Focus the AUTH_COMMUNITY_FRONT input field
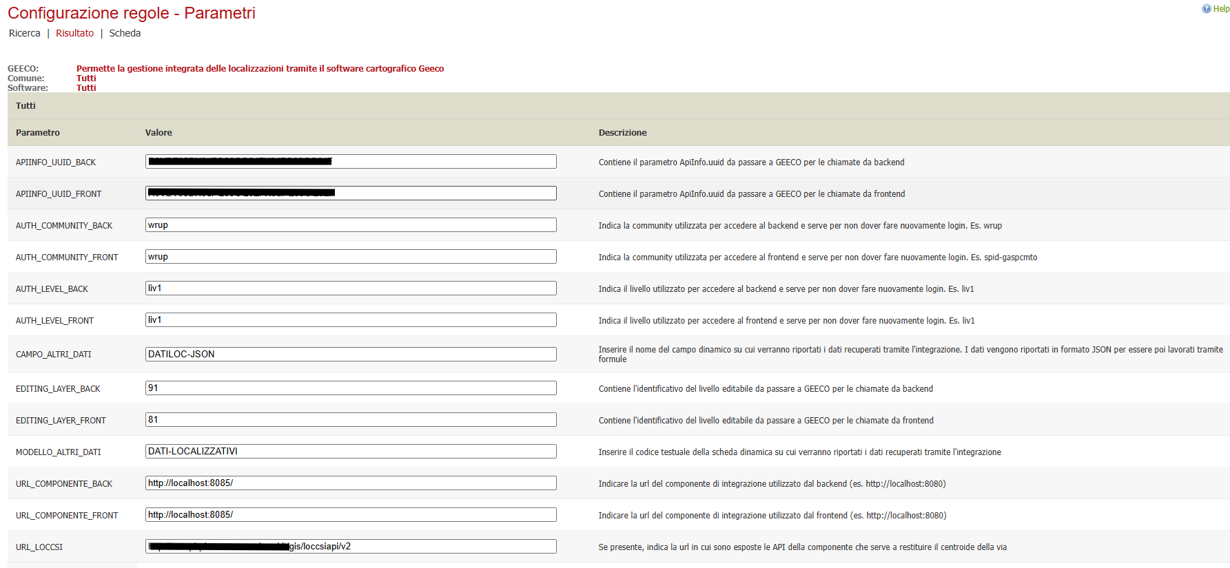 pyautogui.click(x=351, y=257)
